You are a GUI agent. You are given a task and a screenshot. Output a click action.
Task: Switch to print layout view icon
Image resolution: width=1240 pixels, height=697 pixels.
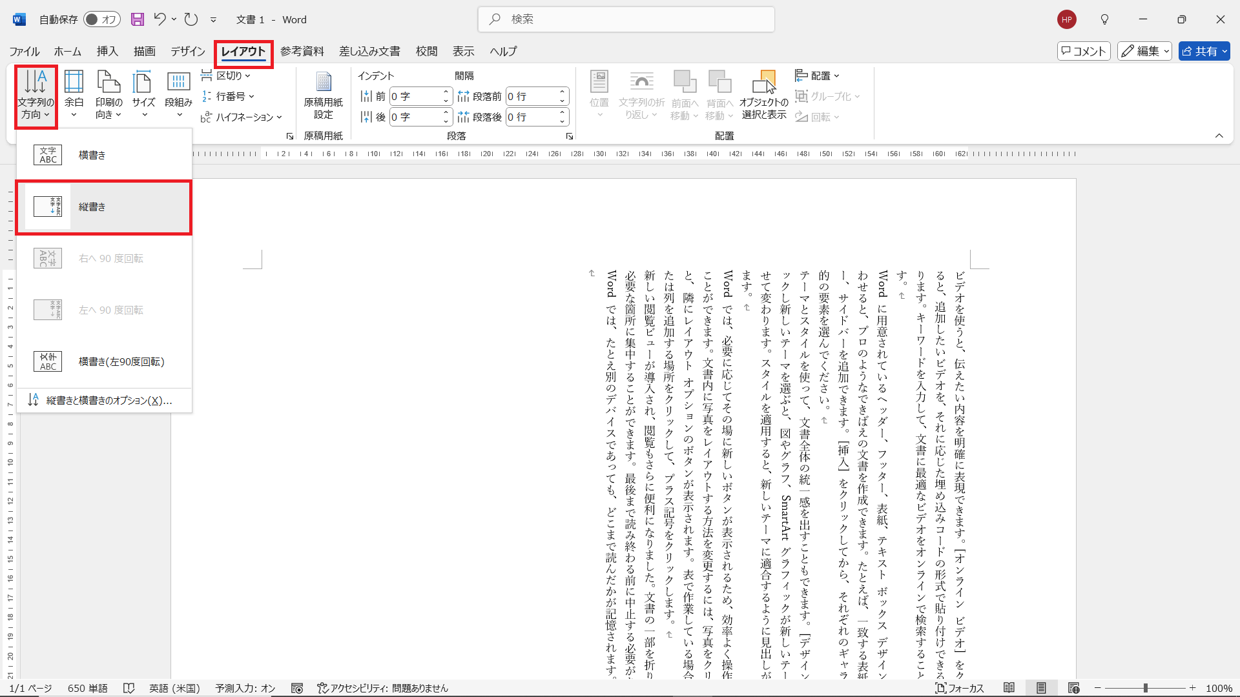(x=1041, y=688)
